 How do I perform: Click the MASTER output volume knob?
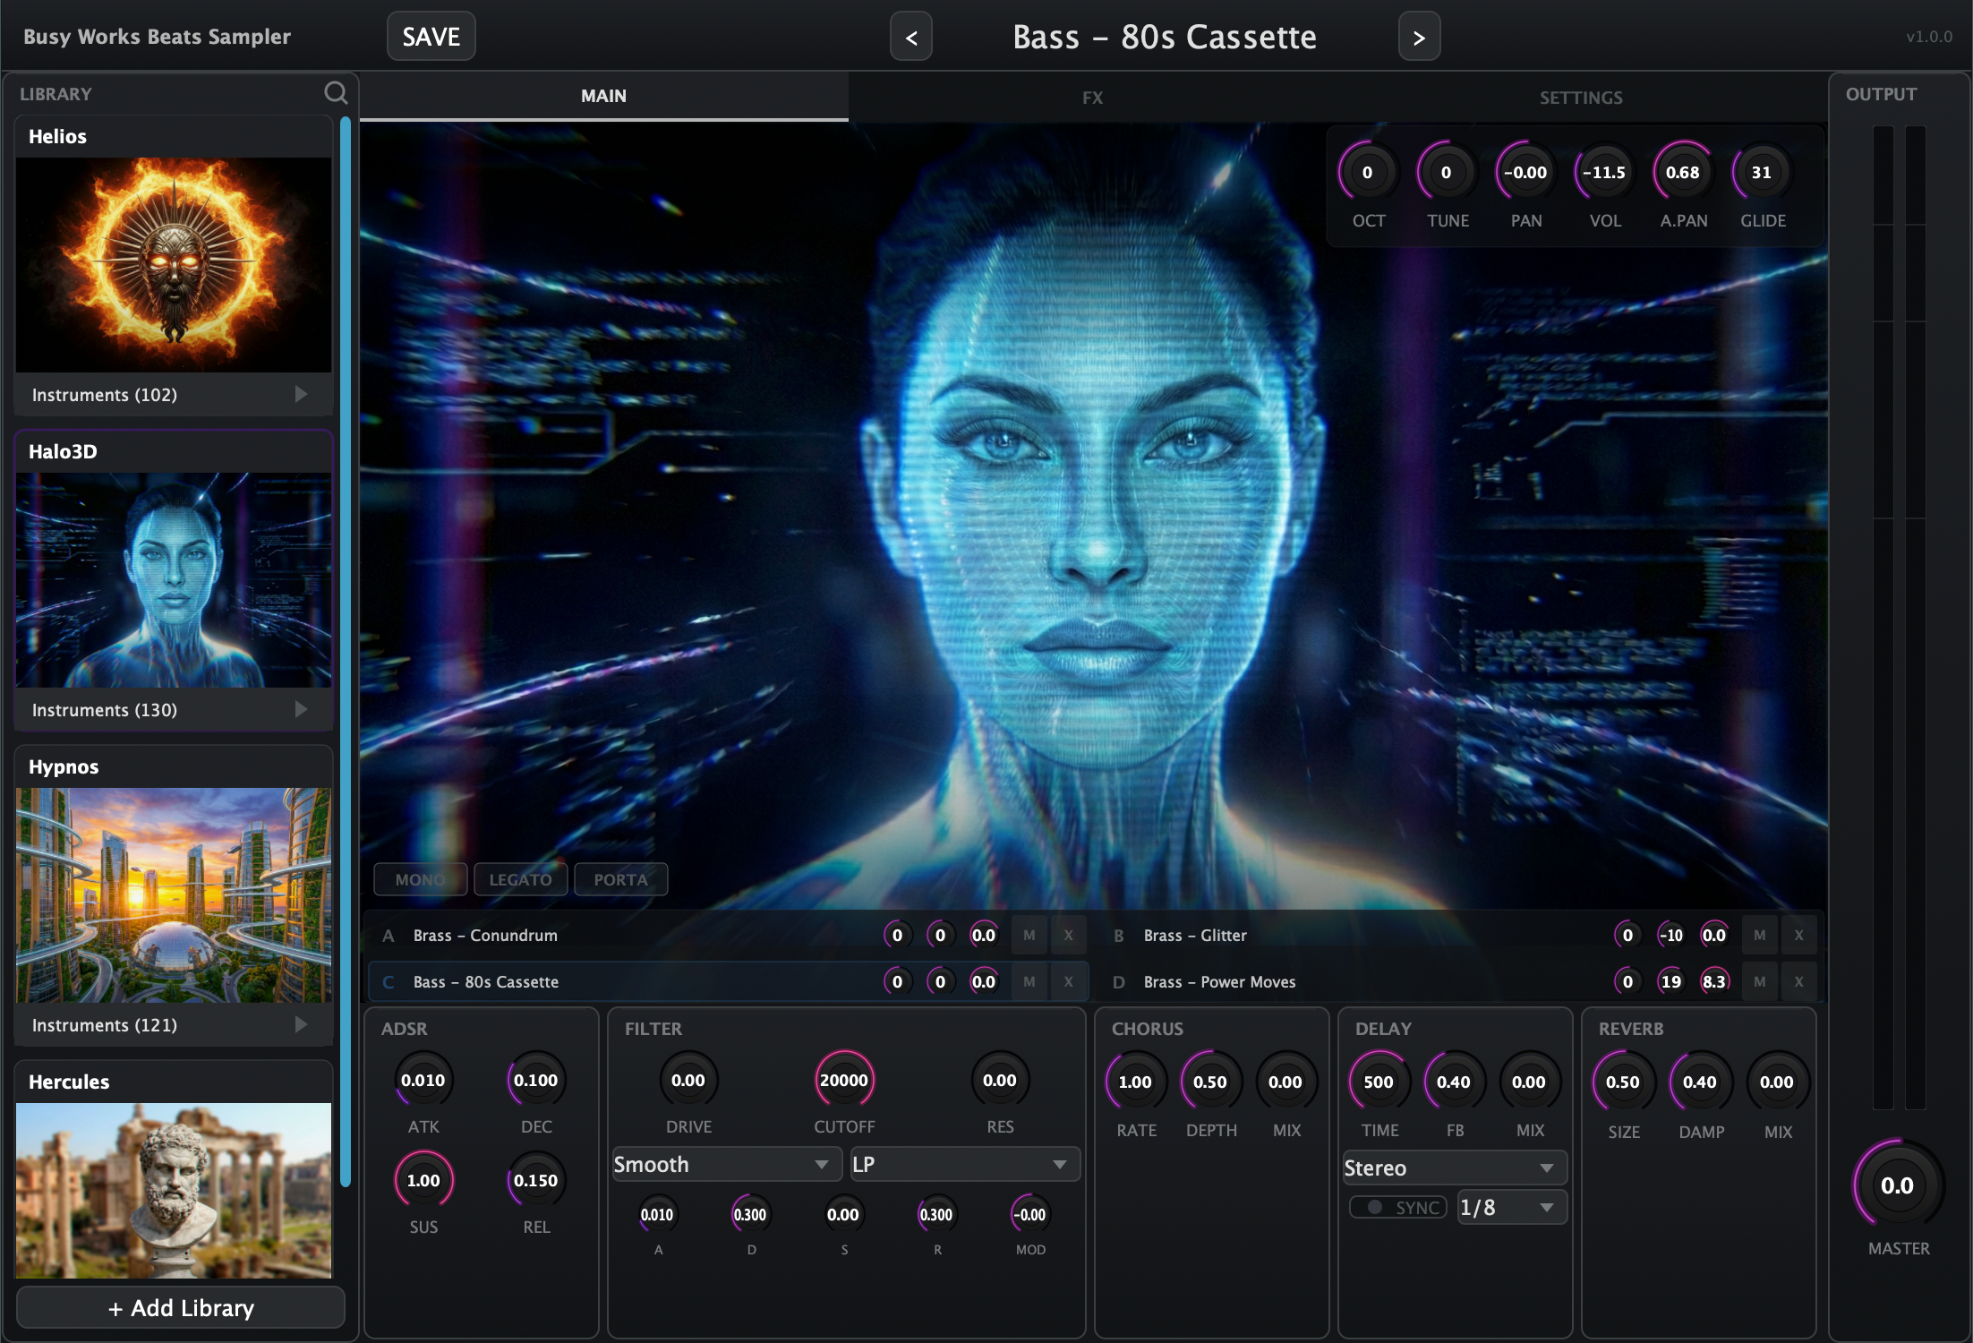[x=1897, y=1185]
